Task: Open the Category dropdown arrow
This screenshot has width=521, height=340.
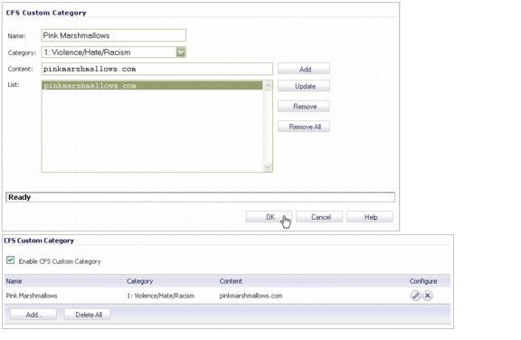Action: click(x=181, y=52)
